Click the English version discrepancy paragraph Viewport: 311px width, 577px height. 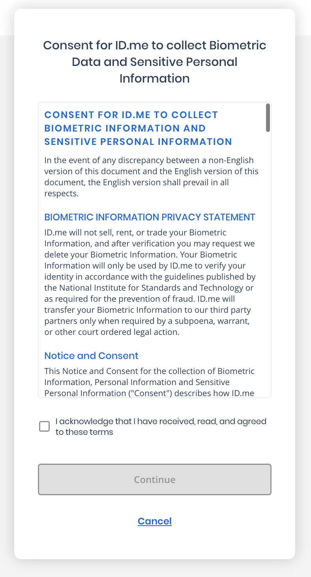[152, 177]
